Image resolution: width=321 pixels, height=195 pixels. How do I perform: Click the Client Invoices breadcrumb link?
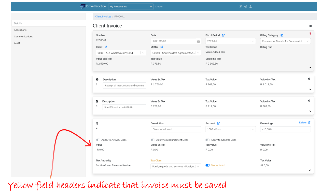(x=103, y=17)
